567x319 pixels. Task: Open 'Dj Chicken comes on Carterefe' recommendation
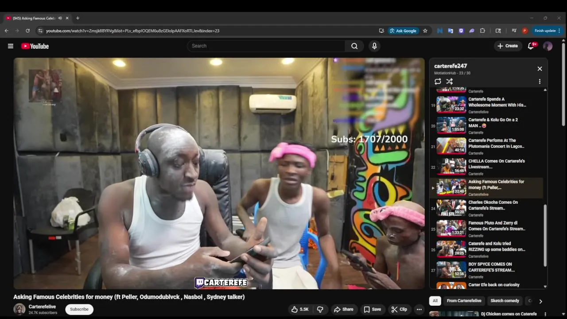509,314
